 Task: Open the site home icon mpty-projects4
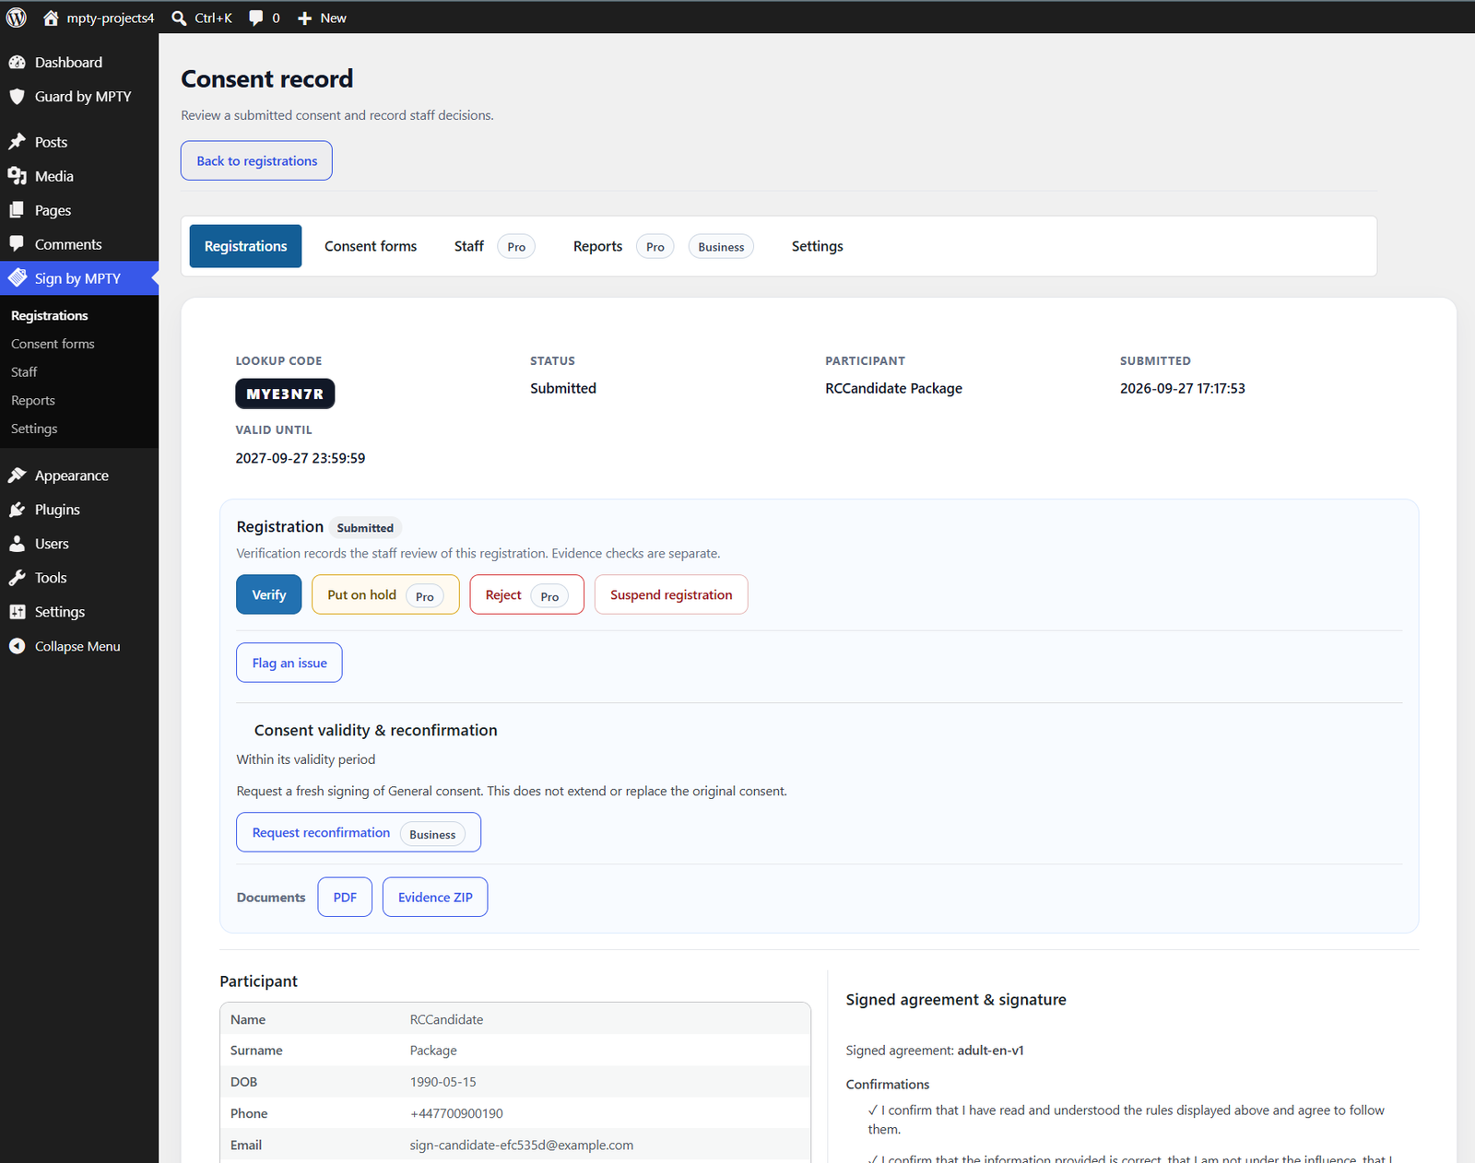[x=51, y=18]
